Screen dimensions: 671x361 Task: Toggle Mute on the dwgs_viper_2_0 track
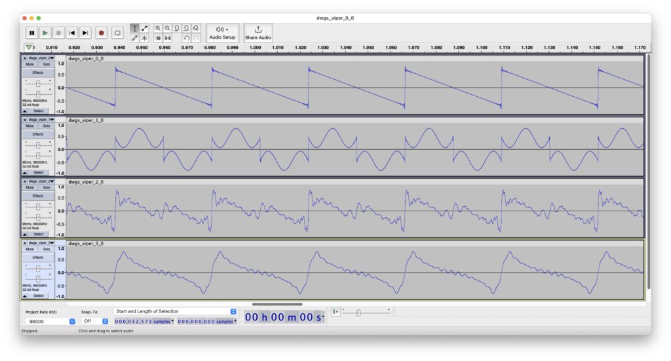pos(30,187)
